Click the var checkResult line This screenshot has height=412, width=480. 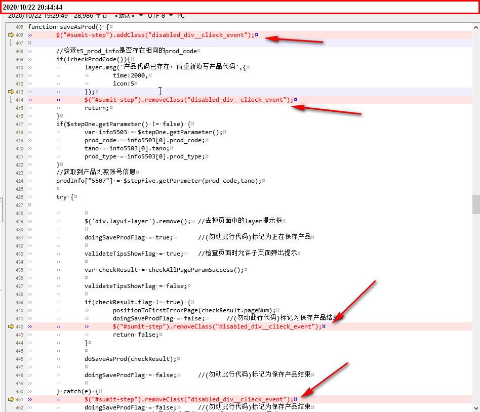pos(166,270)
